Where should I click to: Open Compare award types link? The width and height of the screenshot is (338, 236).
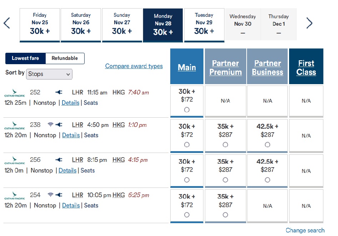[134, 66]
